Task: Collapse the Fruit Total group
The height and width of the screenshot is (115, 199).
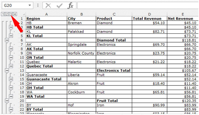Action: 7,101
